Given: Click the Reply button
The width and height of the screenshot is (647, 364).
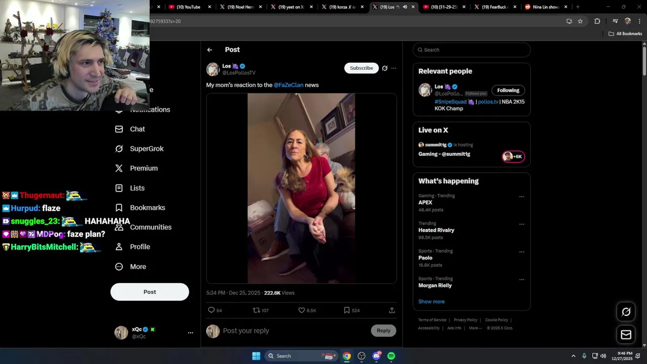Looking at the screenshot, I should (x=383, y=331).
